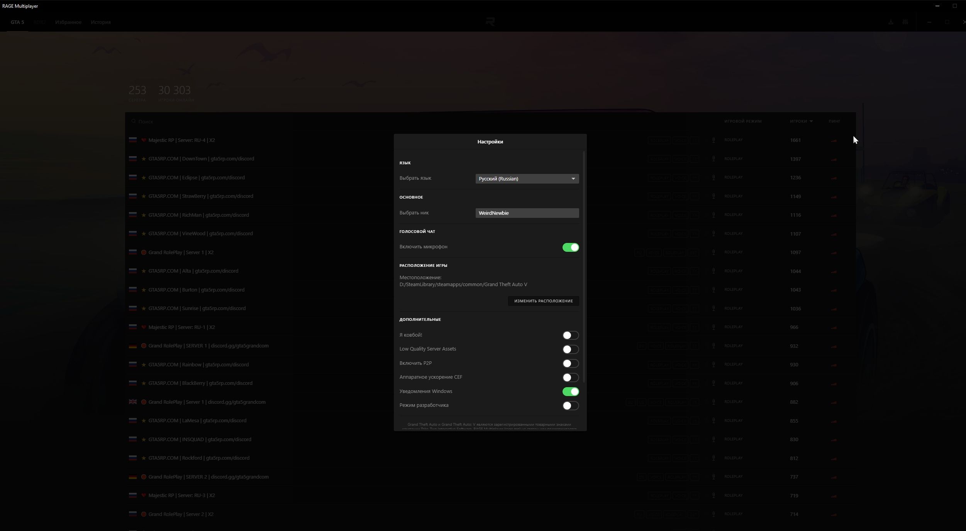This screenshot has height=531, width=966.
Task: Toggle Low Quality Server Assets on
Action: 570,349
